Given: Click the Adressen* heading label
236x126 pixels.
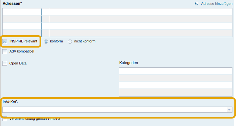Looking at the screenshot, I should pyautogui.click(x=12, y=4).
